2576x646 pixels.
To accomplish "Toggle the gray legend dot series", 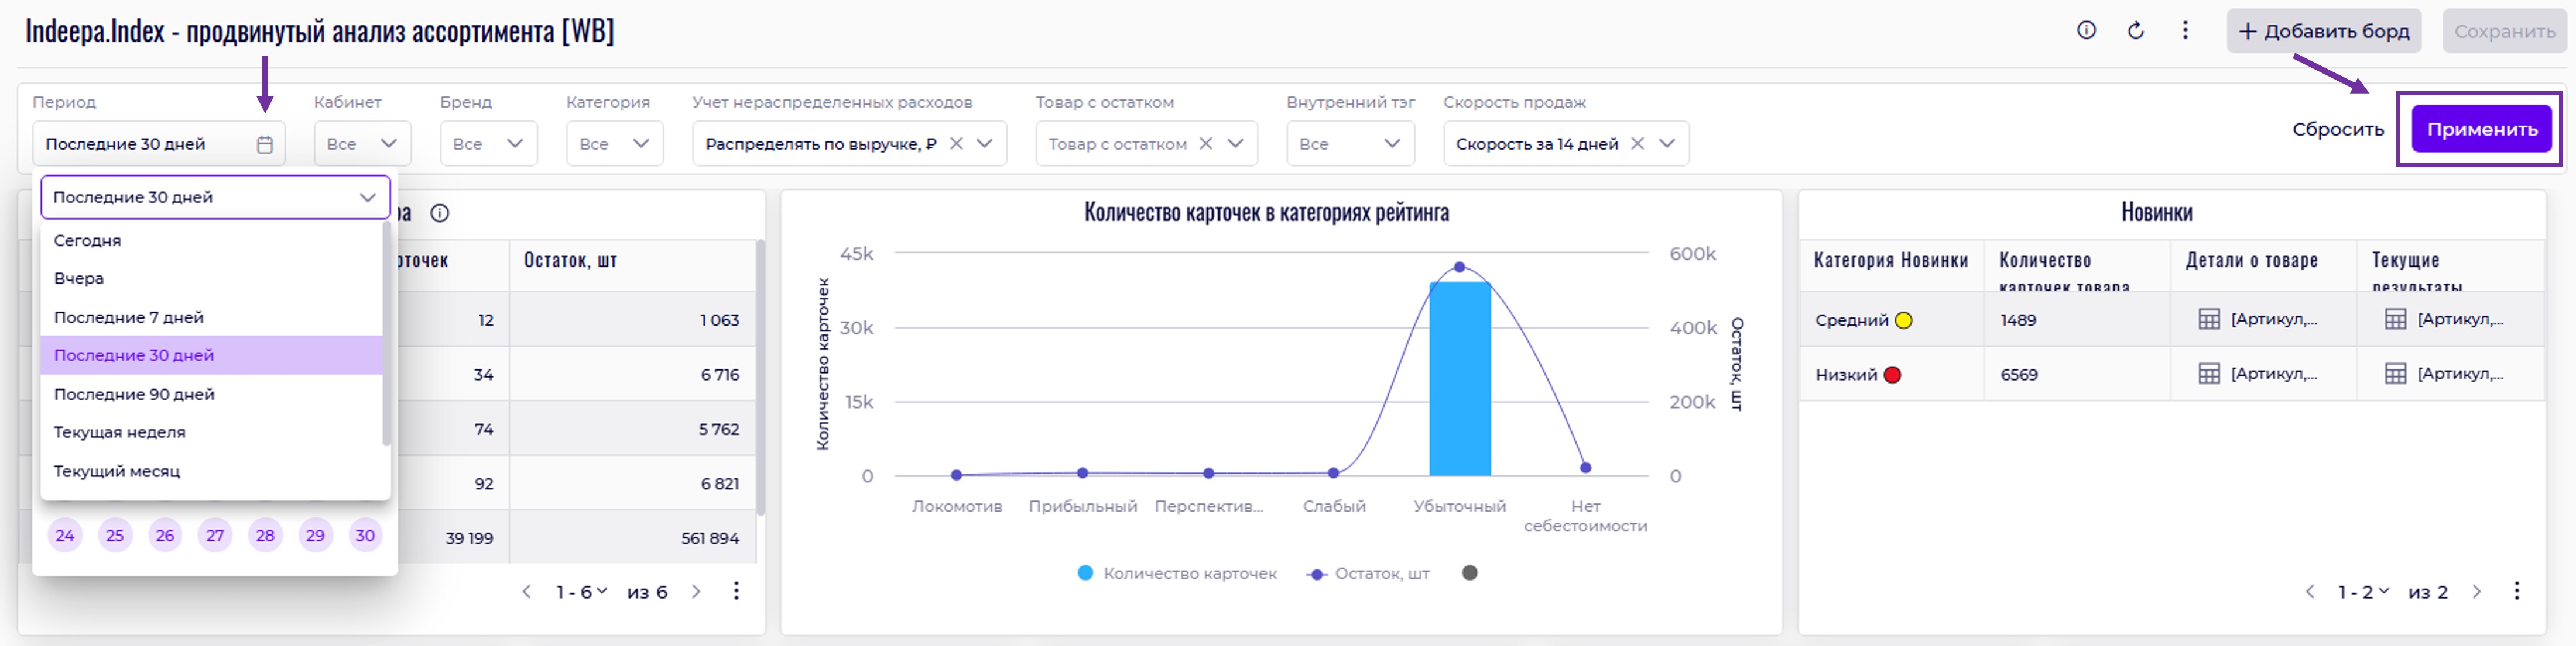I will 1469,573.
